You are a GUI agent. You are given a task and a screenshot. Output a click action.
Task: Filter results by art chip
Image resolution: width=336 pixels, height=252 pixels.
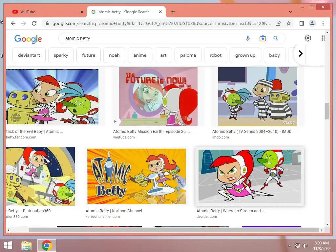point(163,55)
